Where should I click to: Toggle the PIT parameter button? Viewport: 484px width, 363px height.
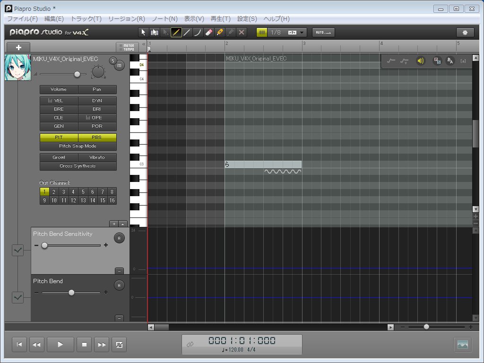59,138
